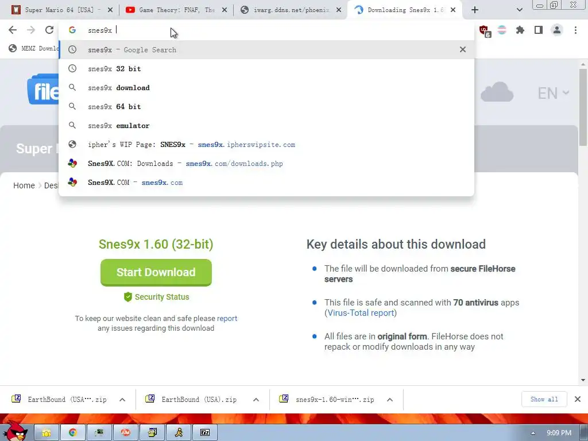Screen dimensions: 588x441
Task: Close the iwarg.ddns.net tab
Action: coord(339,10)
